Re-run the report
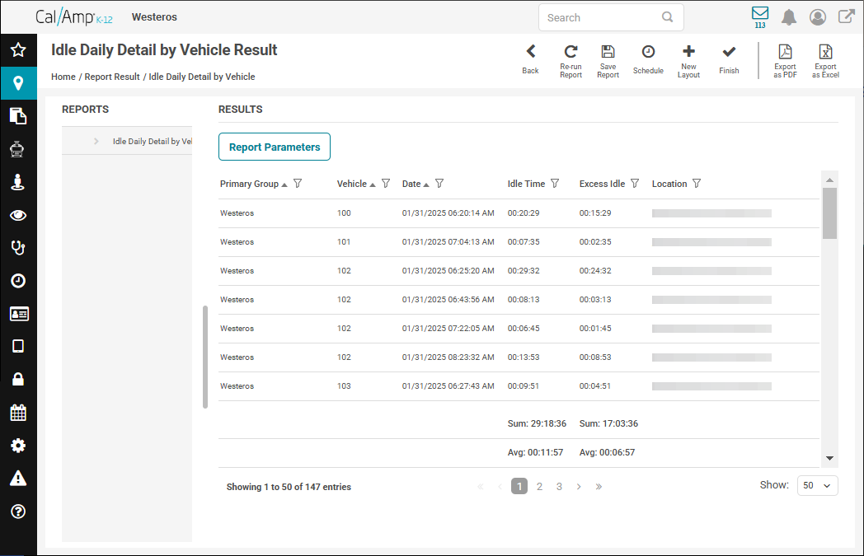Screen dimensions: 864x556 tap(571, 61)
